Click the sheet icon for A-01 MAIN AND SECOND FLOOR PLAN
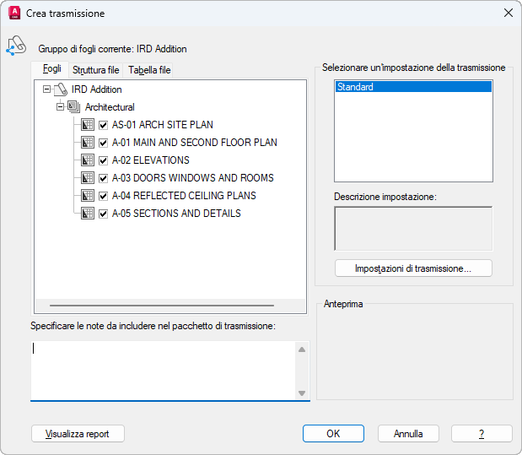The height and width of the screenshot is (455, 522). 88,143
